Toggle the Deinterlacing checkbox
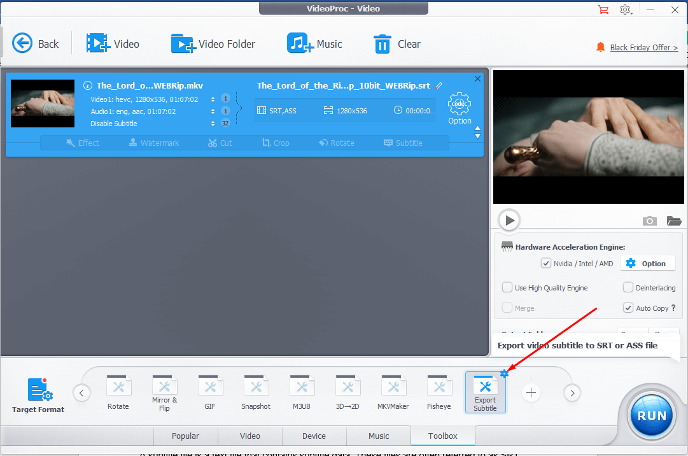688x456 pixels. click(x=628, y=288)
